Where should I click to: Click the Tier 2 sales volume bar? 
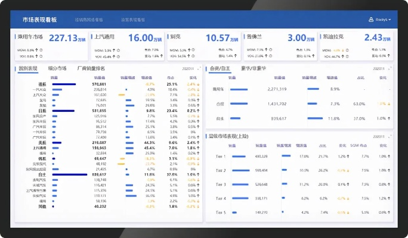pos(240,170)
